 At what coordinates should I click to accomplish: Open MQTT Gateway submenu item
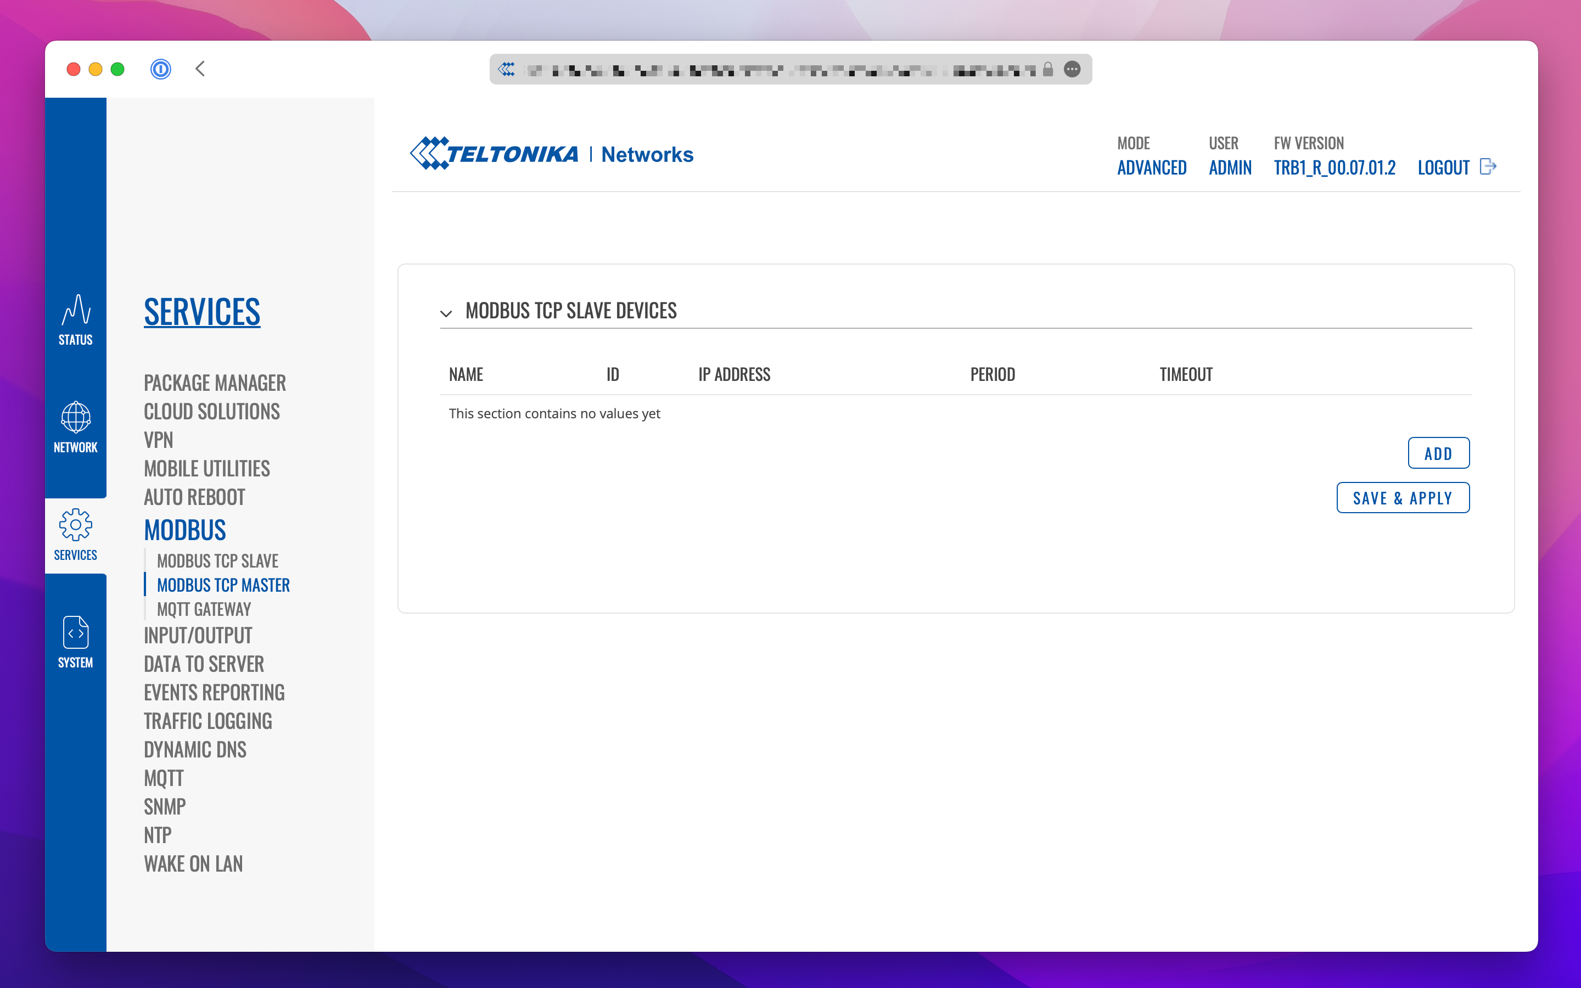click(x=204, y=609)
